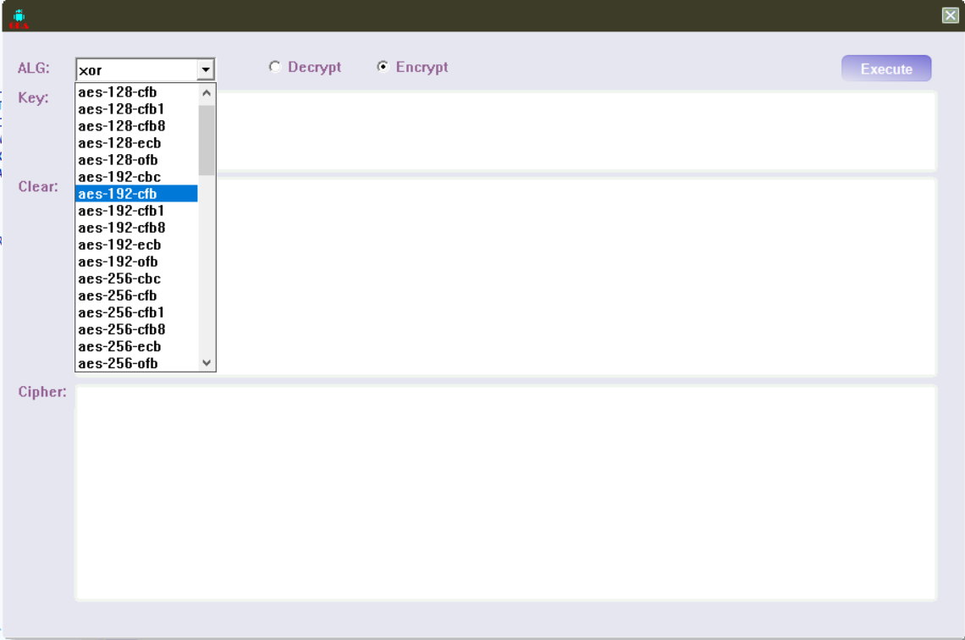Choose aes-128-ecb from the list
Screen dimensions: 965x640
point(136,143)
